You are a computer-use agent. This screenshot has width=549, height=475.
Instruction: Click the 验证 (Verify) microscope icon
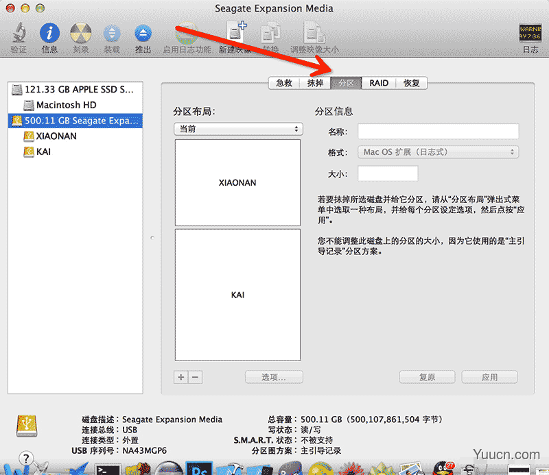pos(19,33)
